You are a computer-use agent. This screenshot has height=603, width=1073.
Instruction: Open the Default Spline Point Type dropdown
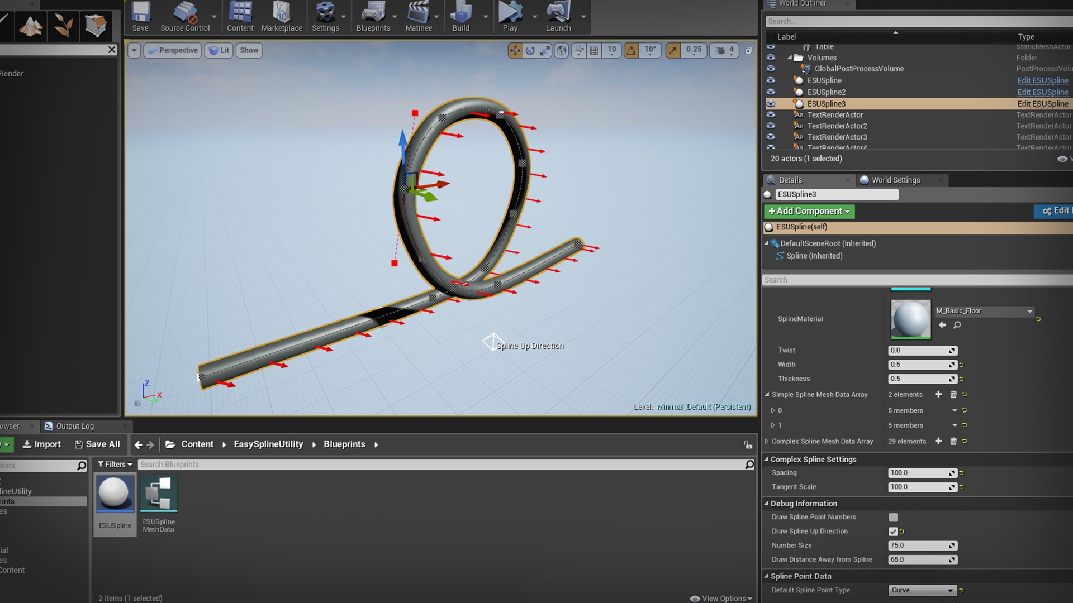922,590
